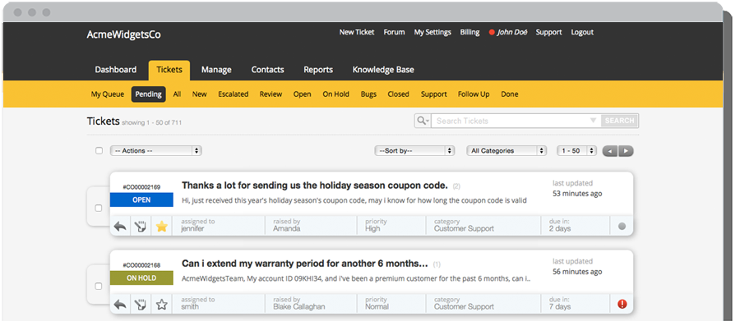This screenshot has height=321, width=740.
Task: Go to the next page with right arrow
Action: (626, 151)
